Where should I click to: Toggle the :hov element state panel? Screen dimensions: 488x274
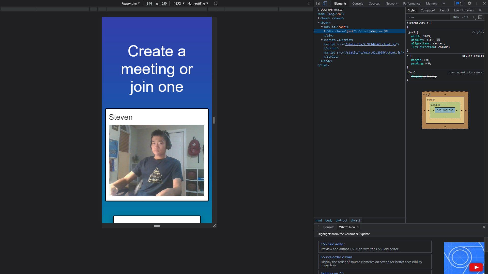click(x=456, y=17)
